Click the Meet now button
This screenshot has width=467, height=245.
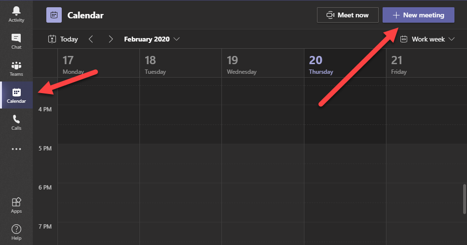pyautogui.click(x=347, y=15)
